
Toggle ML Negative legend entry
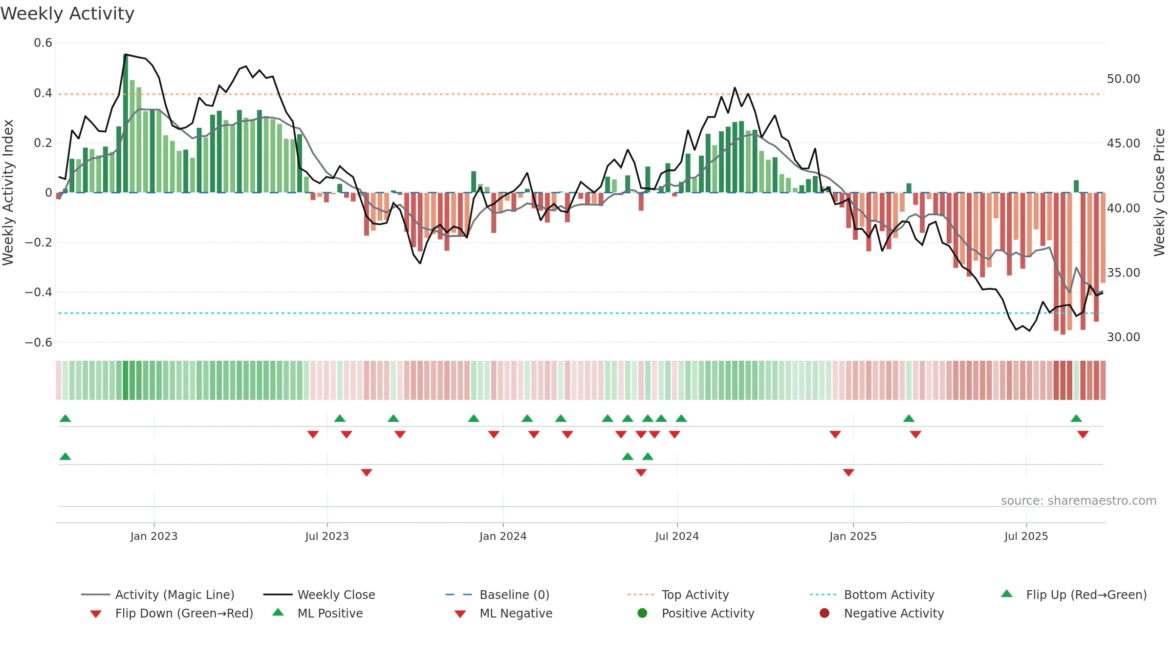coord(503,613)
